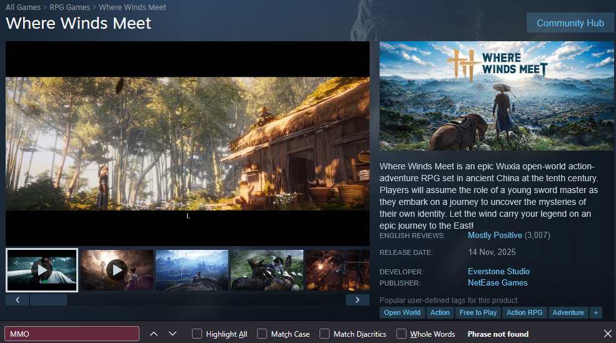Enable Match Case checkbox
Viewport: 616px width, 343px height.
click(262, 334)
